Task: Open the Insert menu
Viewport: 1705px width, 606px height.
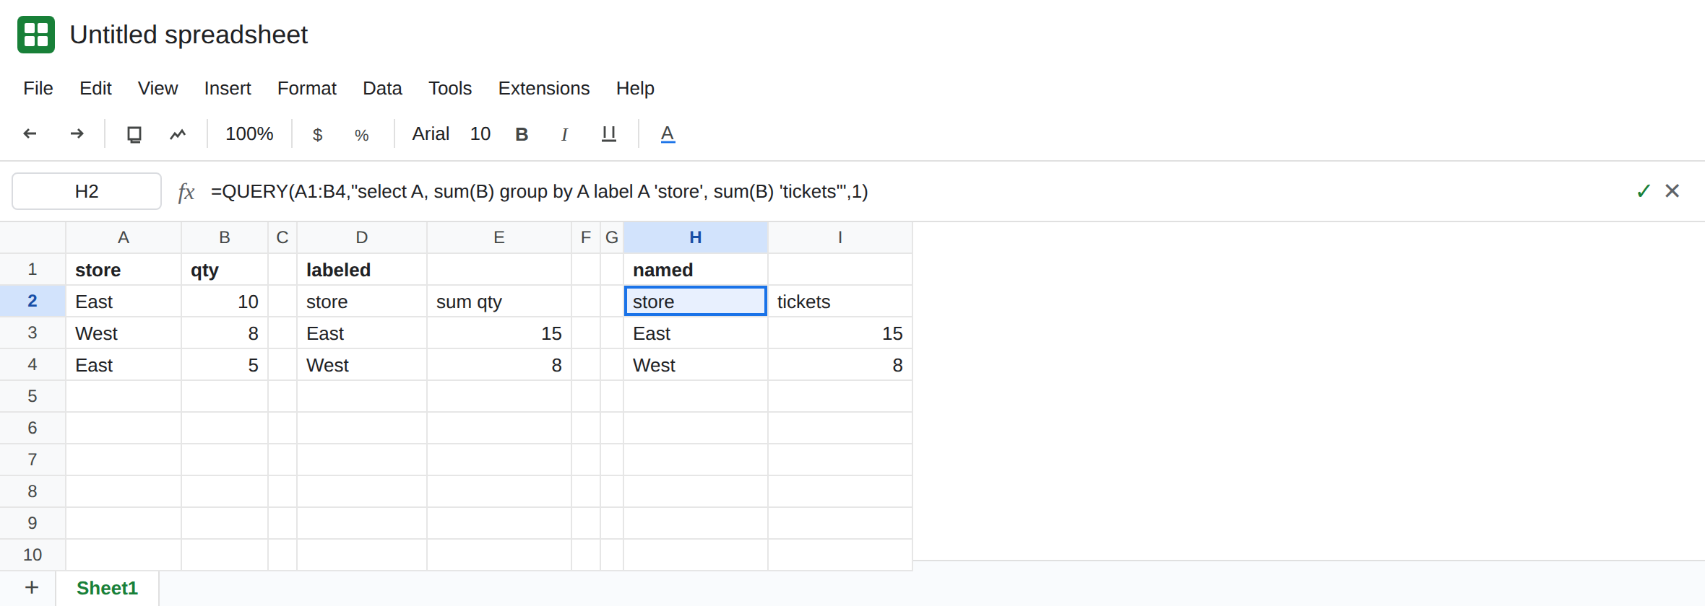Action: point(228,88)
